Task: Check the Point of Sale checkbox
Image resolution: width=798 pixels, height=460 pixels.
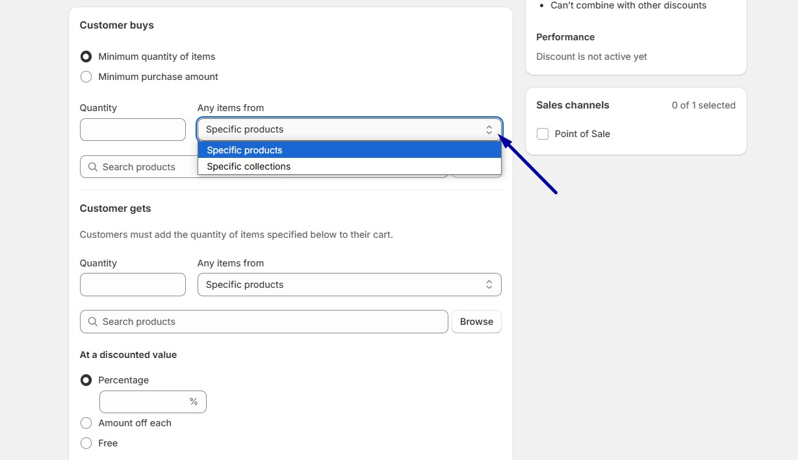Action: 543,134
